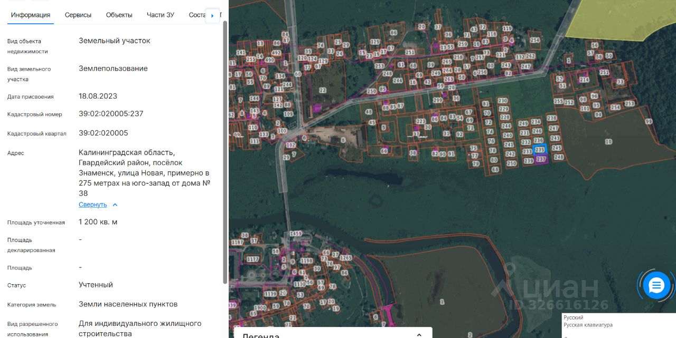The width and height of the screenshot is (676, 338).
Task: Open the Объекты tab
Action: pos(119,15)
